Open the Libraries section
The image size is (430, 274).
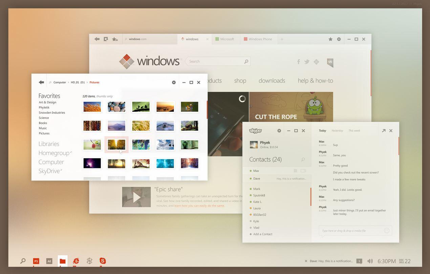click(x=49, y=144)
